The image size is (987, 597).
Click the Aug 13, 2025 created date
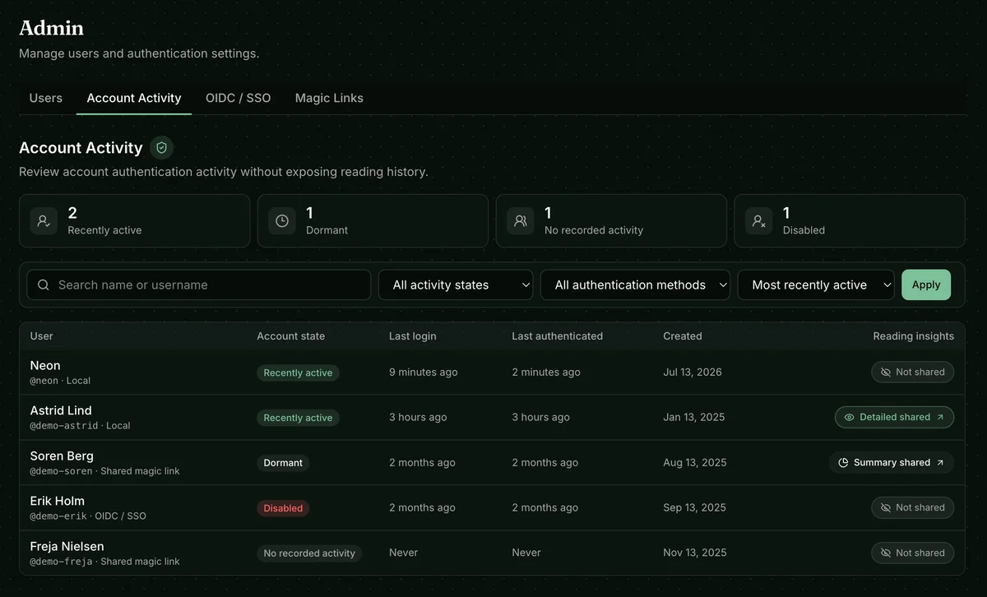pos(695,462)
